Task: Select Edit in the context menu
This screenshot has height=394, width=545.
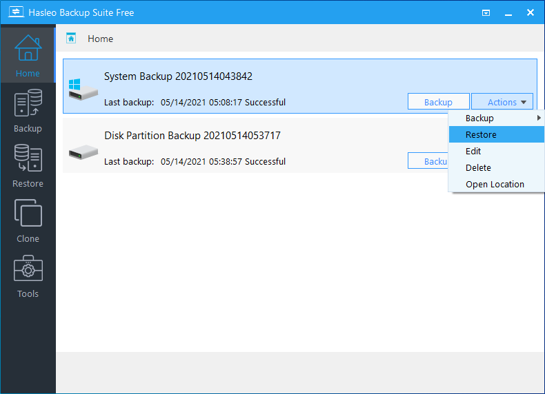Action: click(x=473, y=152)
